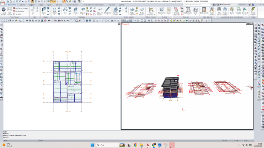Screen dimensions: 264x148
Task: Open Çelik tasarım dropdown
Action: coord(169,11)
